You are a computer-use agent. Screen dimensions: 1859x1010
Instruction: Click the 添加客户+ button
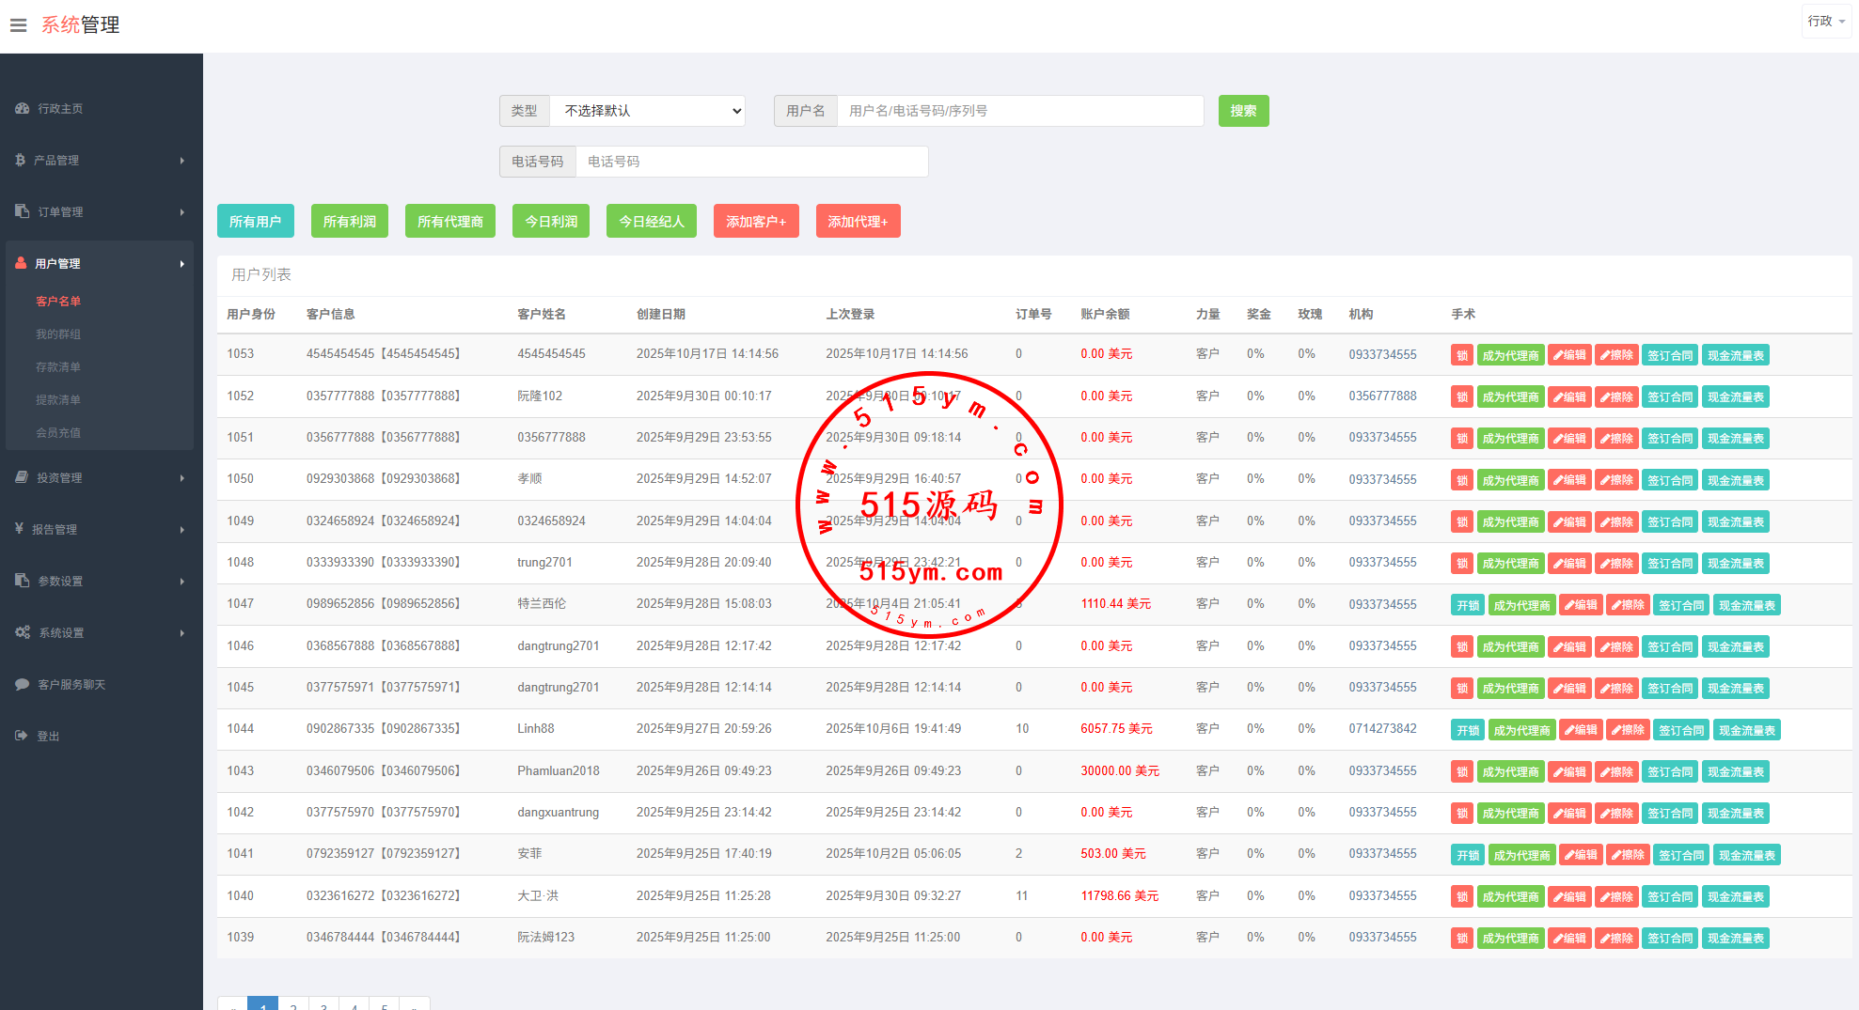coord(755,222)
